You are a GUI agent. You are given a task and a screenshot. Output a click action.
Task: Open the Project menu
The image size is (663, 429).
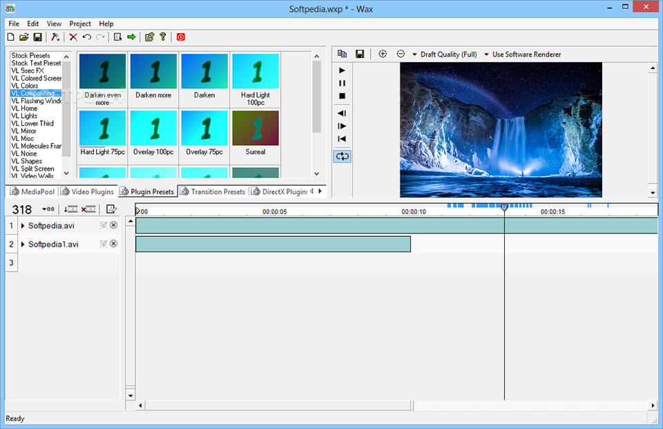[80, 23]
